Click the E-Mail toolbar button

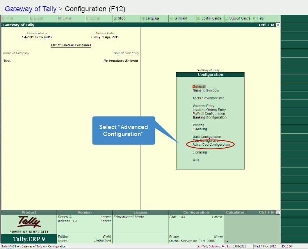(71, 18)
